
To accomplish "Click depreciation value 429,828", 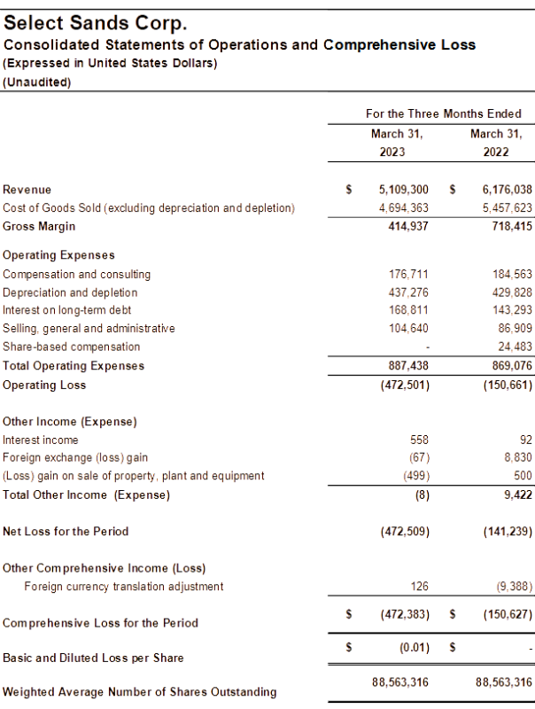I will 512,292.
